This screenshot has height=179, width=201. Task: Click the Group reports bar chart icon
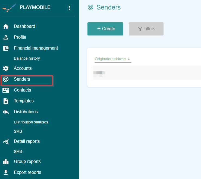6,162
